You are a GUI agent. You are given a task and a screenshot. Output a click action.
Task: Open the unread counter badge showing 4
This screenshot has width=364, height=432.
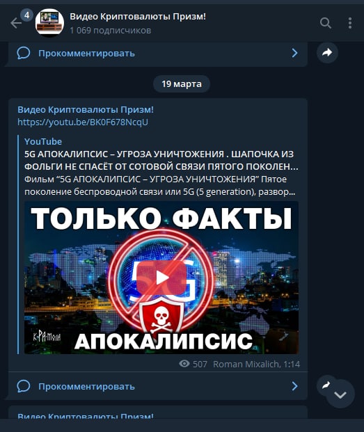point(26,15)
